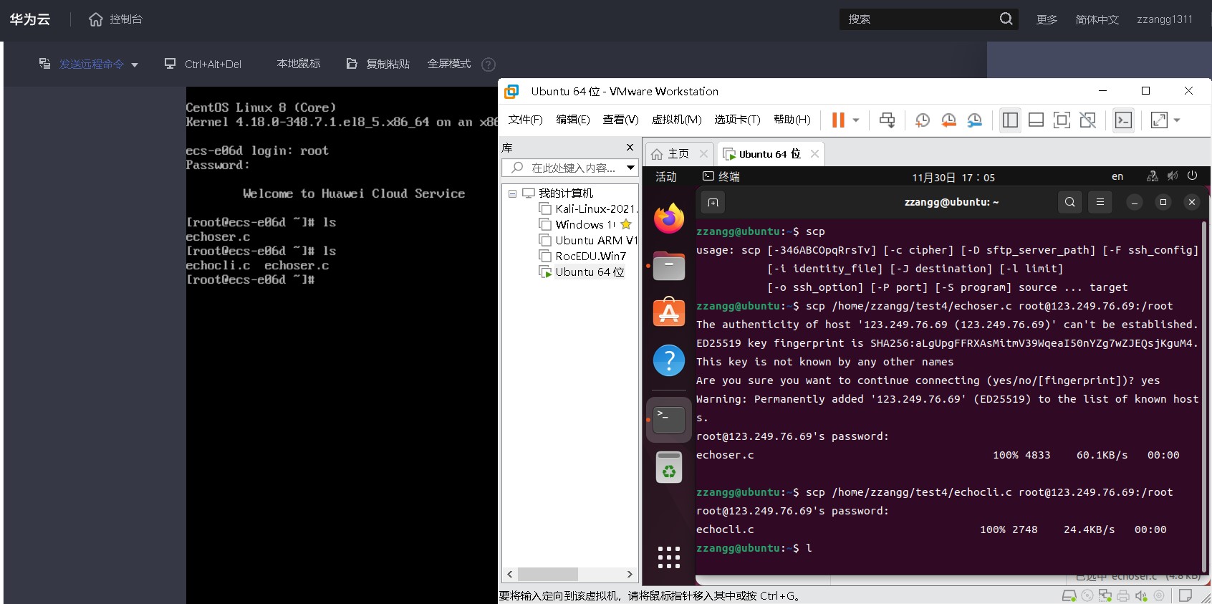Viewport: 1212px width, 604px height.
Task: Click the search magnifier in Huawei Cloud header
Action: point(1006,19)
